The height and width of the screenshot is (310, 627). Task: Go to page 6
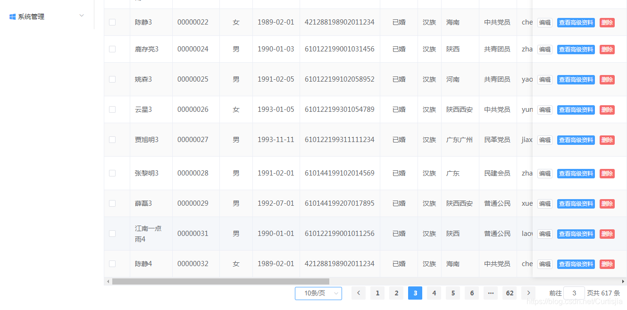pyautogui.click(x=472, y=293)
